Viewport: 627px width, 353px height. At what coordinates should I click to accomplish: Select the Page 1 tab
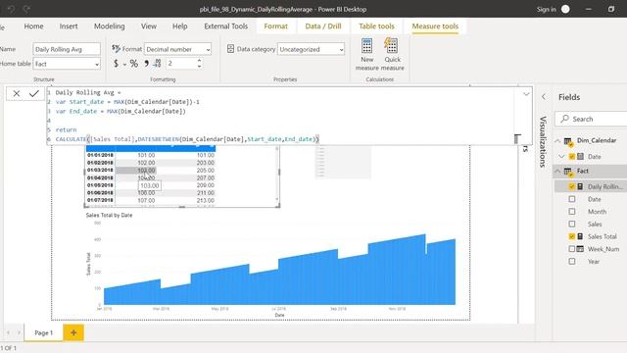(43, 332)
